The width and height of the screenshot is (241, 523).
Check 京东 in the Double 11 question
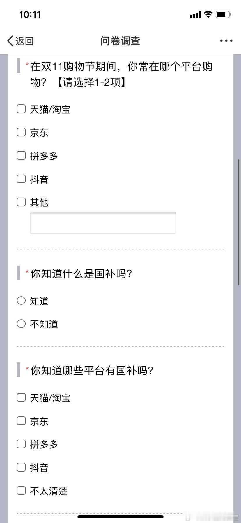(21, 132)
